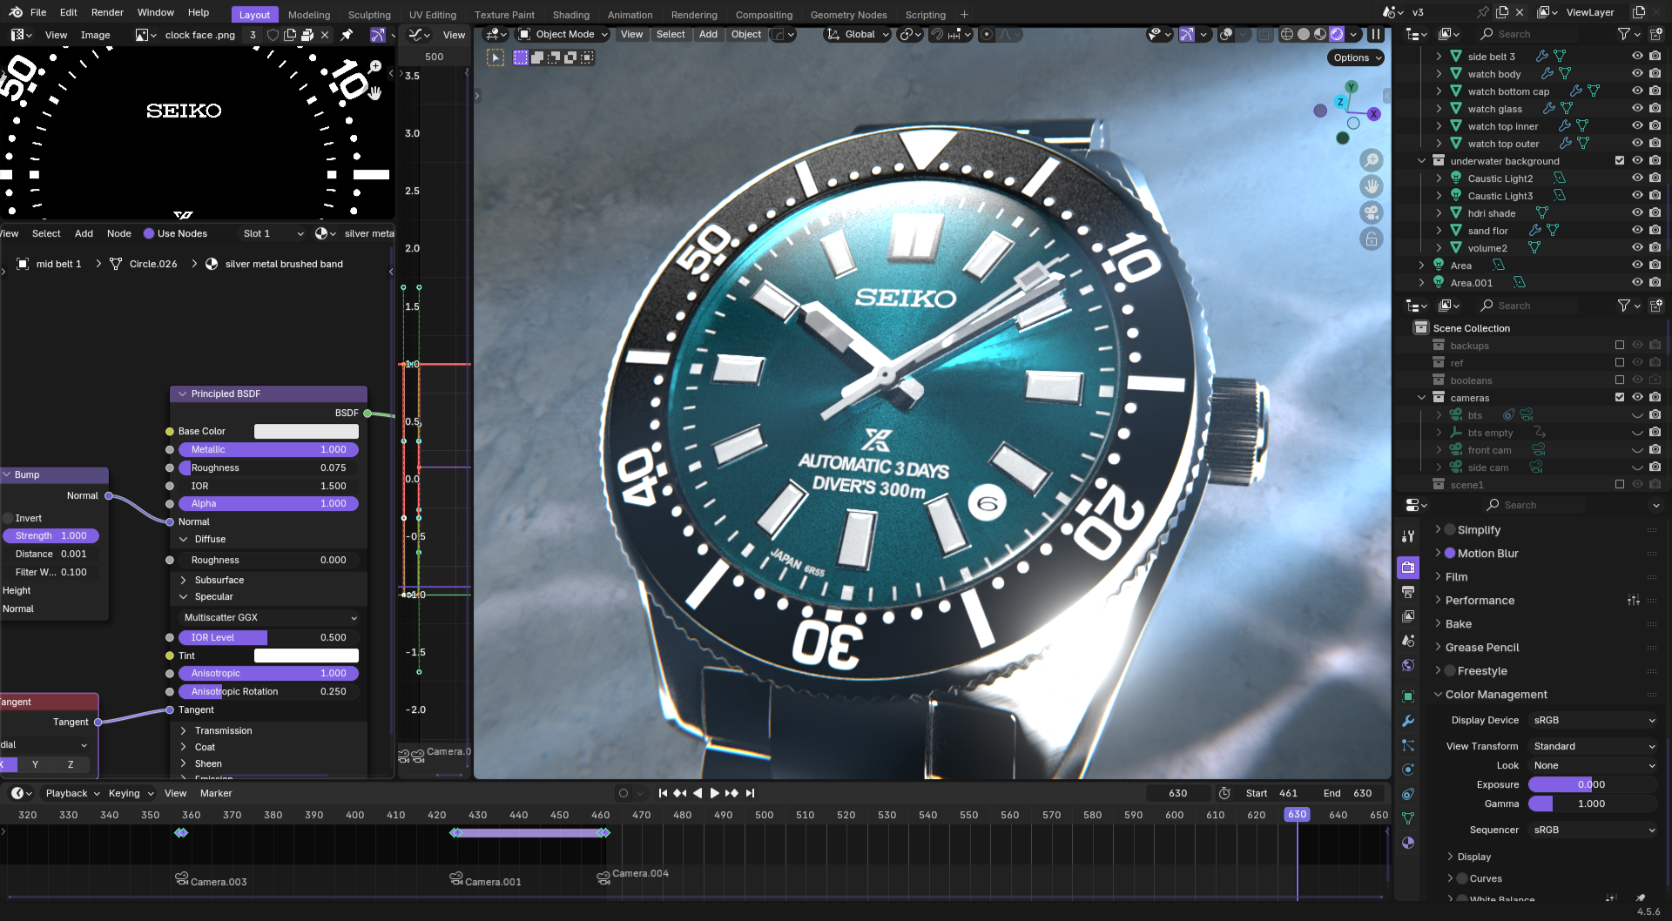This screenshot has height=921, width=1672.
Task: Click the viewport Options button
Action: [x=1357, y=57]
